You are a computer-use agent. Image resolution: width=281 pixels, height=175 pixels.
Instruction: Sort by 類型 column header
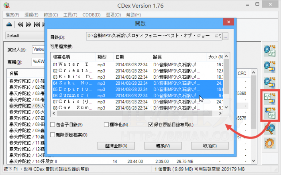coord(104,57)
